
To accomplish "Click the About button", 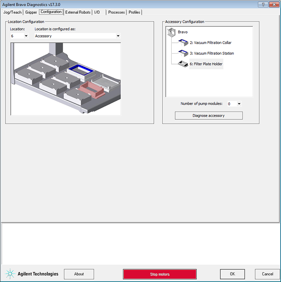I will click(79, 274).
